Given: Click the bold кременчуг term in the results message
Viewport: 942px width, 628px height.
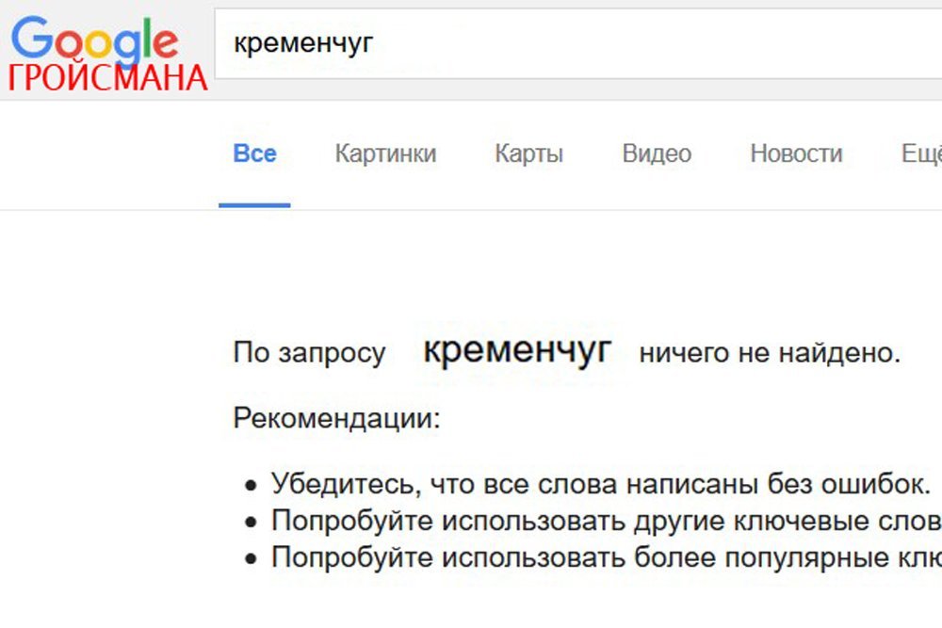Looking at the screenshot, I should (x=519, y=352).
